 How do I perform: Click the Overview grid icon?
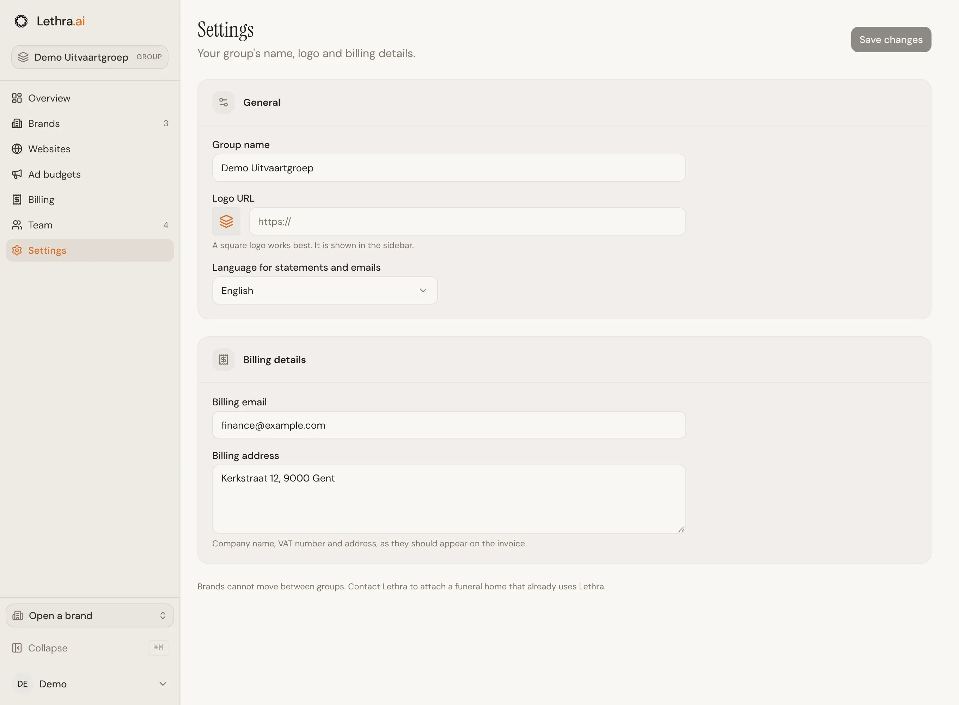coord(17,98)
